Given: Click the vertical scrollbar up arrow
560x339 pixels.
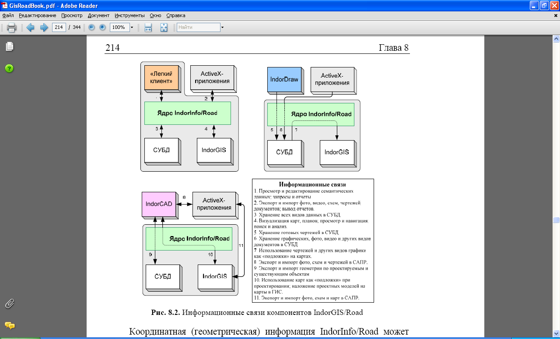Looking at the screenshot, I should click(x=556, y=39).
